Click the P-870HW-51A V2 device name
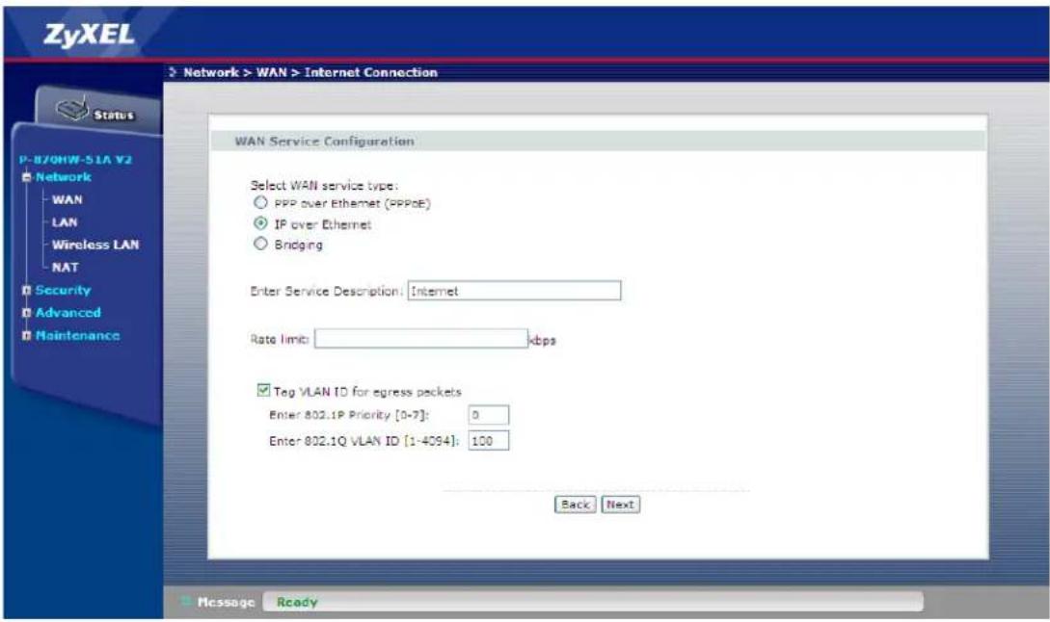Screen dimensions: 1050x622 coord(75,160)
